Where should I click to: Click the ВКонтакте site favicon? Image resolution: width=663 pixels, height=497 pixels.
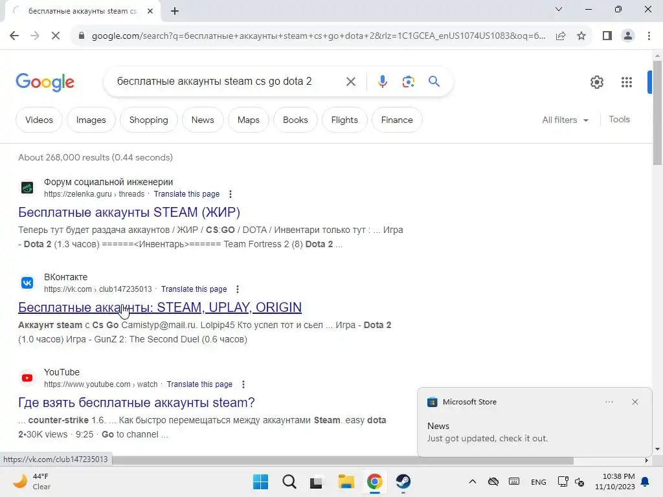click(27, 282)
